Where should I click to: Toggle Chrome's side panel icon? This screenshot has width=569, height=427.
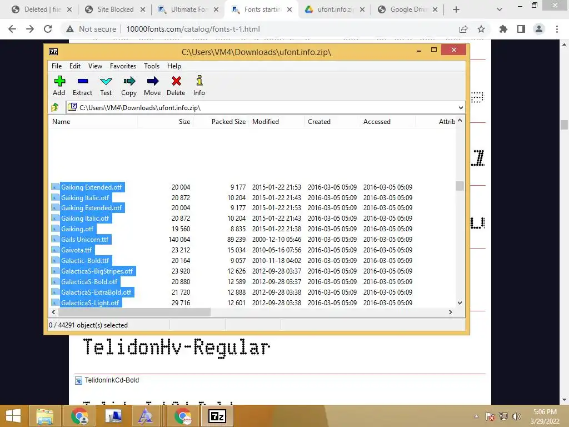(x=521, y=29)
